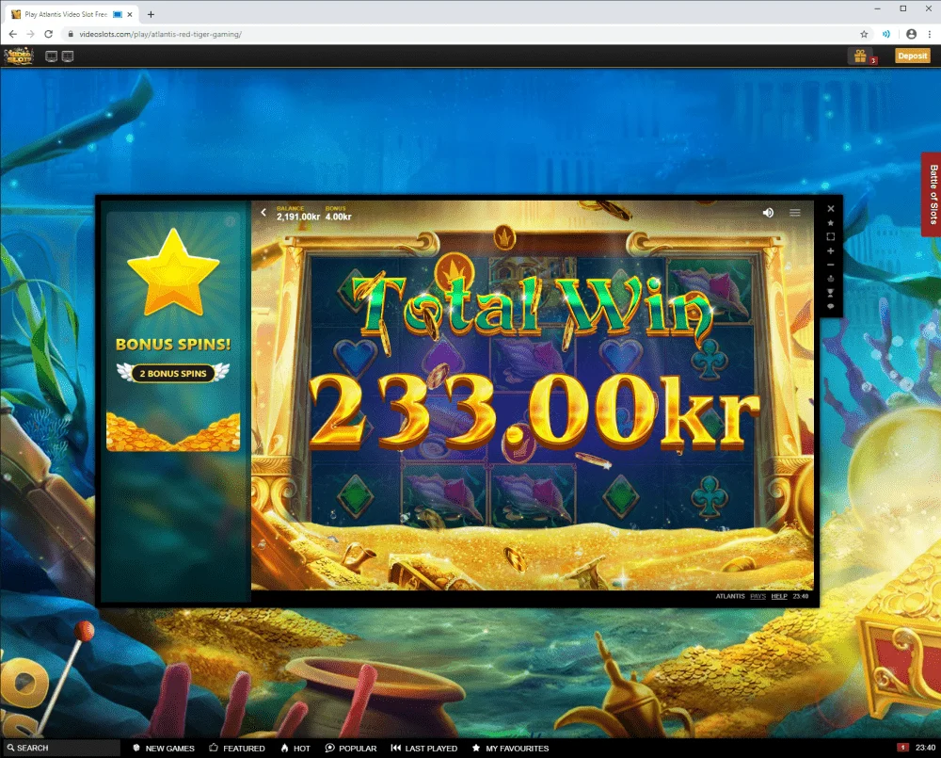
Task: Click the browser address bar URL
Action: (160, 34)
